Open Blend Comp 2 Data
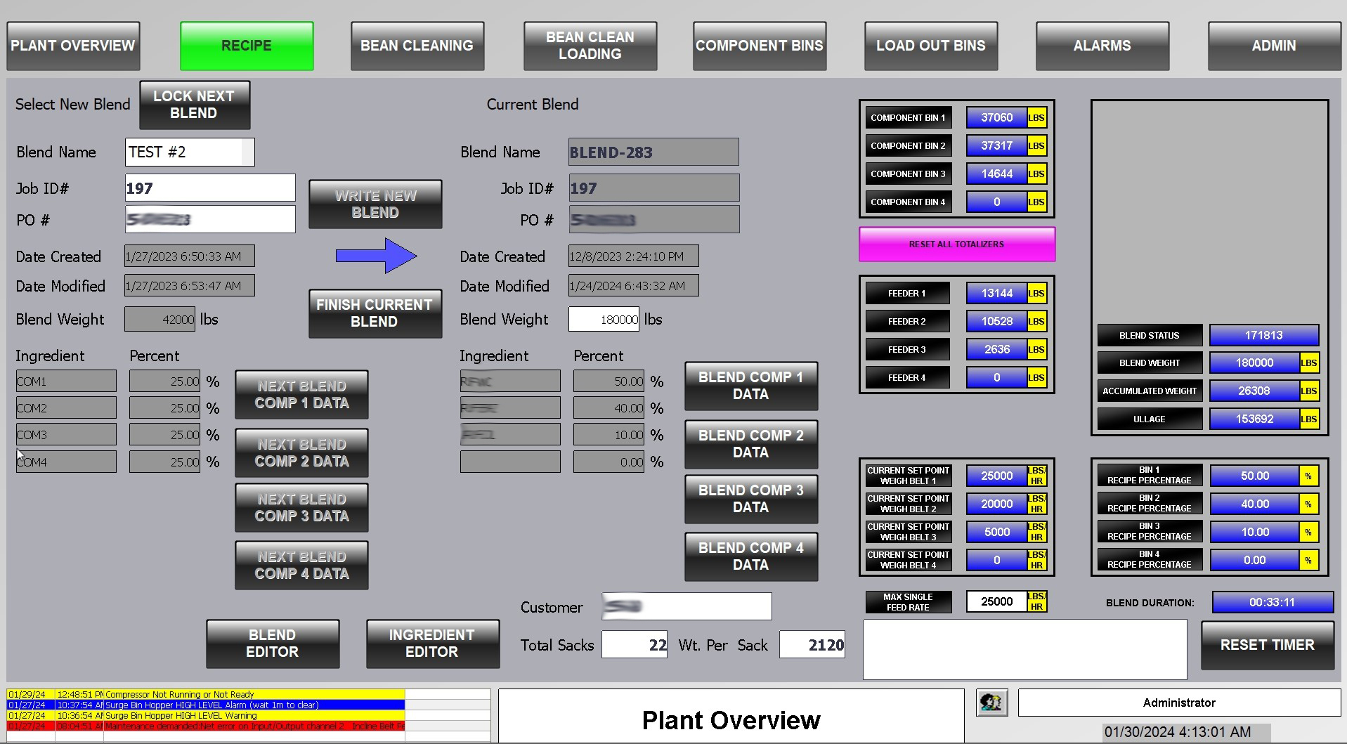This screenshot has width=1347, height=744. (750, 444)
